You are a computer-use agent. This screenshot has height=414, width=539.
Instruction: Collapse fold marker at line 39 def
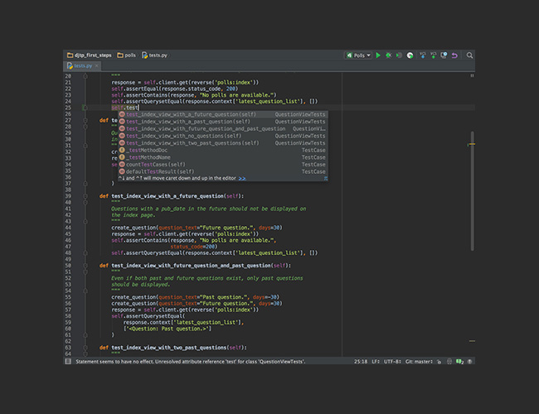point(85,196)
